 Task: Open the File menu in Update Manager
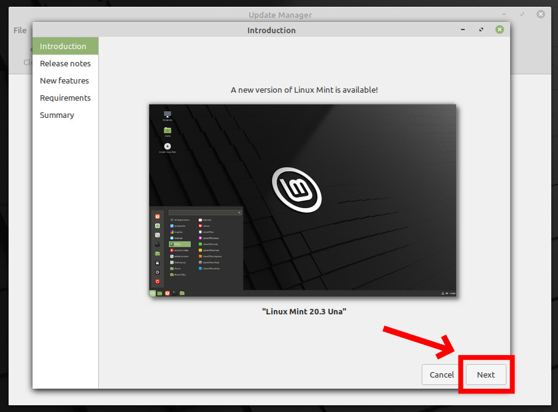pos(20,30)
